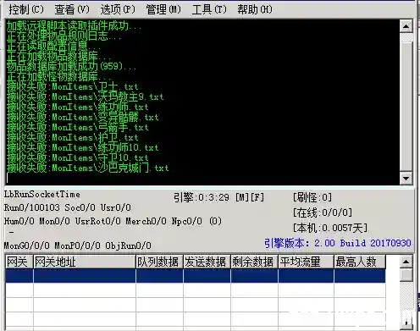Image resolution: width=420 pixels, height=331 pixels.
Task: Open the 查看(V) menu
Action: click(72, 9)
